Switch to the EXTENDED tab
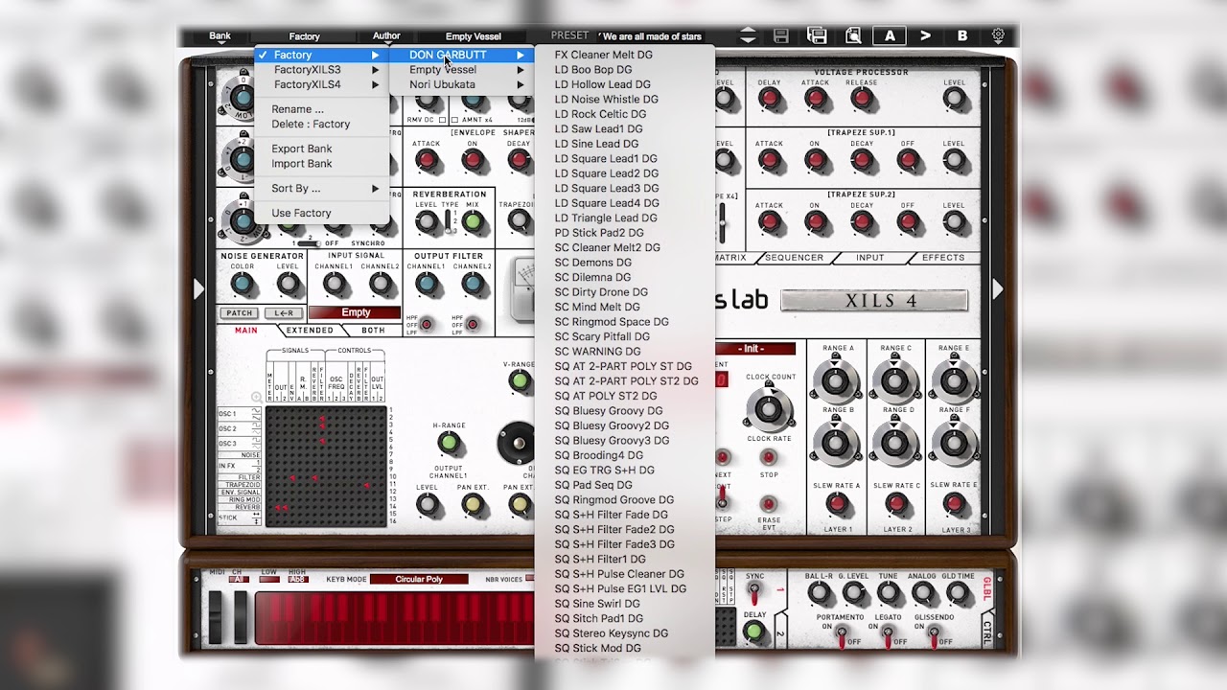This screenshot has width=1227, height=690. click(311, 331)
